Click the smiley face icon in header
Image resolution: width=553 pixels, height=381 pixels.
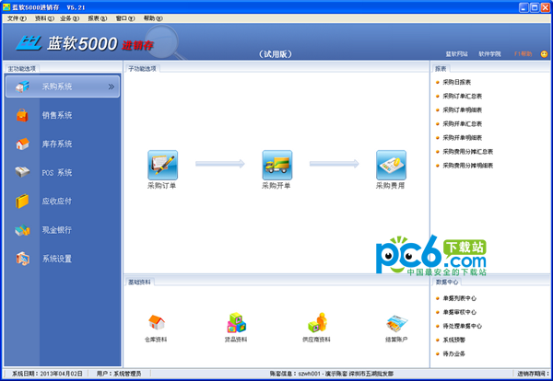coord(544,54)
